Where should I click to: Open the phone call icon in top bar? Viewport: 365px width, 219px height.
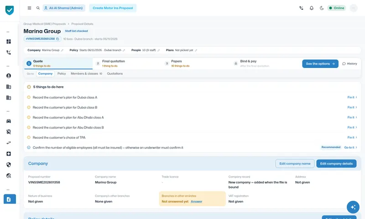[301, 8]
